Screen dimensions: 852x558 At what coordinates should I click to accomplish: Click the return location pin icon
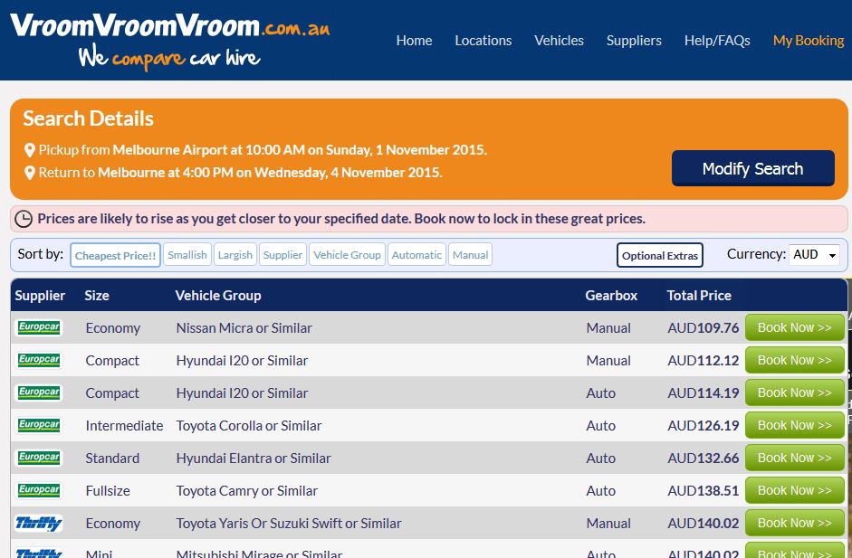click(x=30, y=173)
